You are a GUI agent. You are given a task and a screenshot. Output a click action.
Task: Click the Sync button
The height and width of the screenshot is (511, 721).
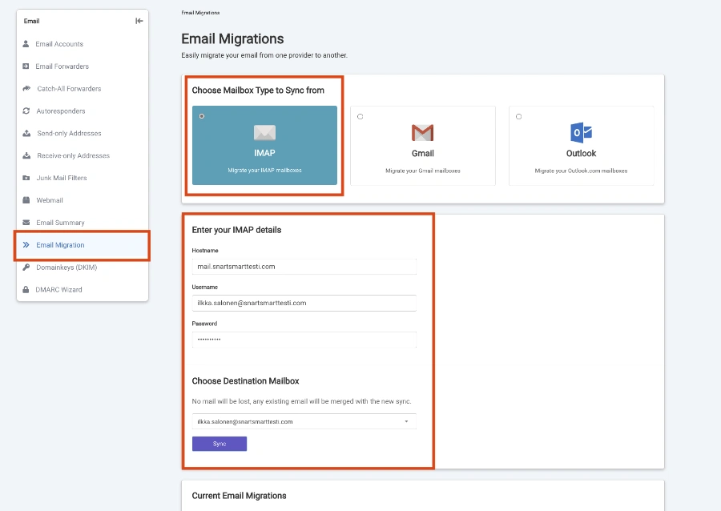point(220,444)
